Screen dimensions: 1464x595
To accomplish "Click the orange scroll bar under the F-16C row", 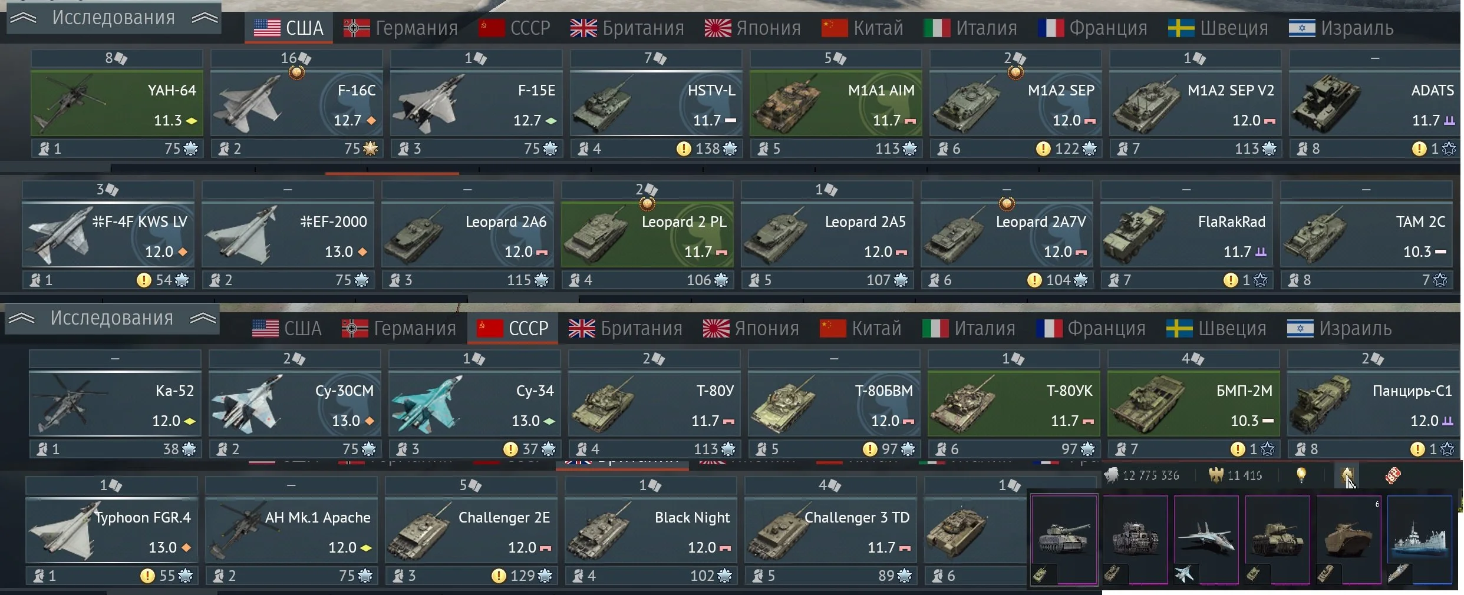I will tap(392, 173).
